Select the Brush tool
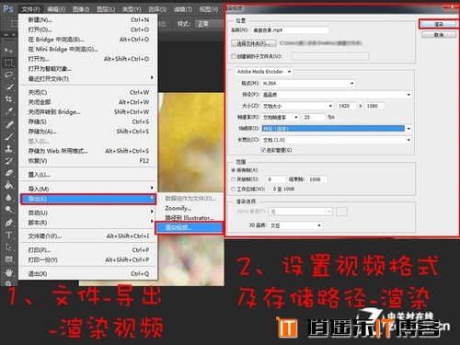The image size is (460, 345). pyautogui.click(x=8, y=136)
